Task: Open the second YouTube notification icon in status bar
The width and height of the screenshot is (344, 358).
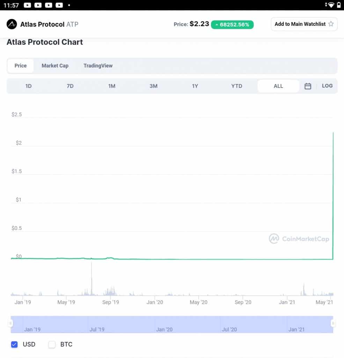Action: pos(38,5)
